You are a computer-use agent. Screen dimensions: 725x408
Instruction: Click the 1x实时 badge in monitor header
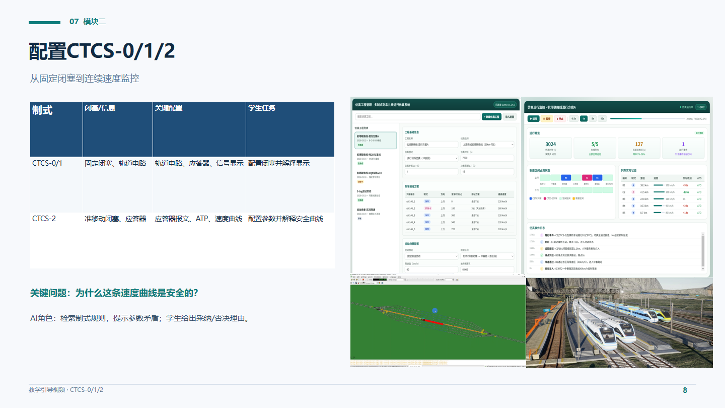[x=700, y=107]
